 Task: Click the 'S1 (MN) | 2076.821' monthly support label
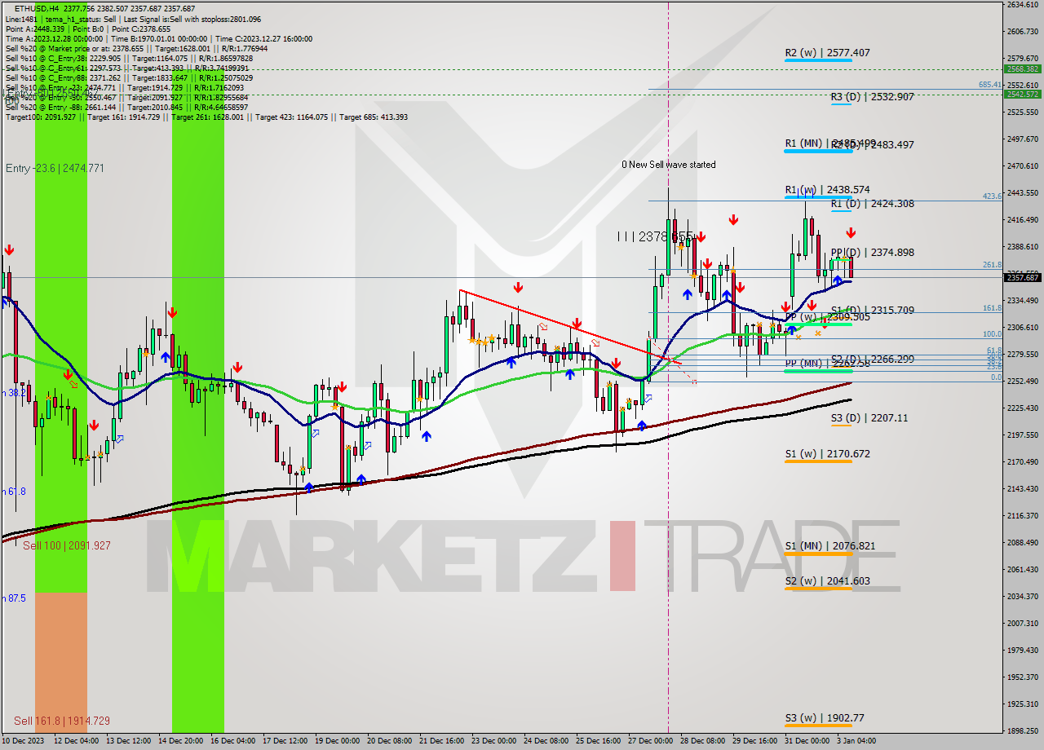830,546
